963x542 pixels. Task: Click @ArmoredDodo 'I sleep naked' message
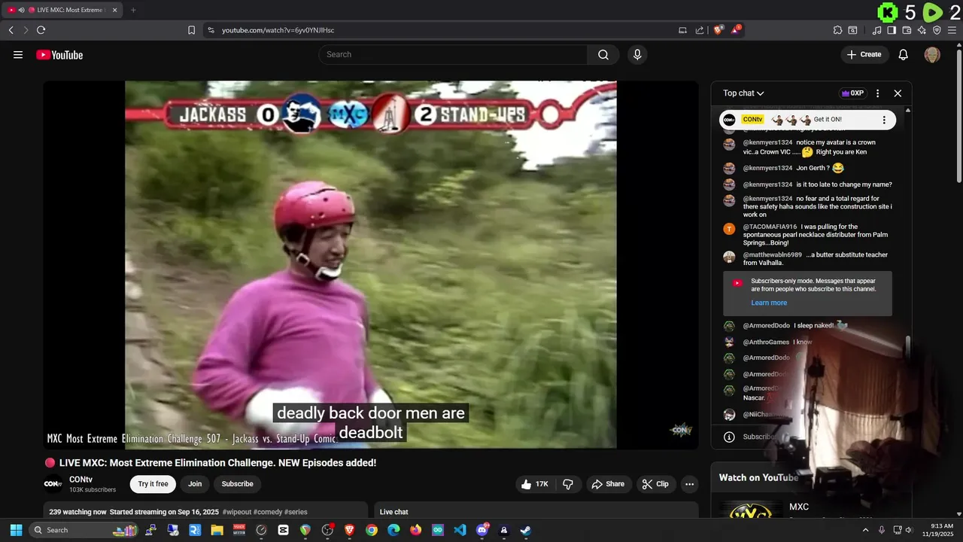click(x=814, y=326)
